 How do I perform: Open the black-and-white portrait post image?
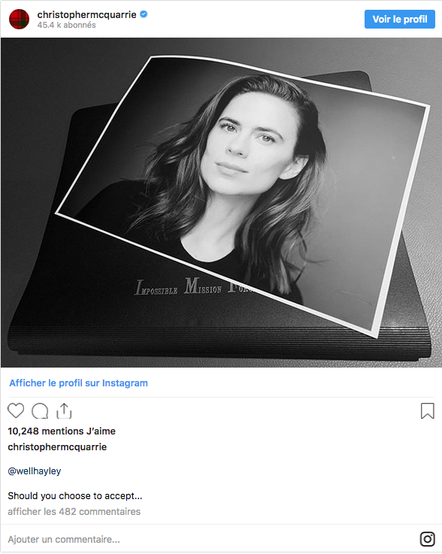pos(221,202)
